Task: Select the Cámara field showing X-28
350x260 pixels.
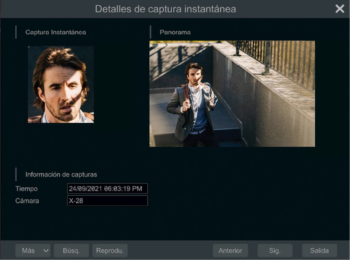Action: tap(107, 201)
